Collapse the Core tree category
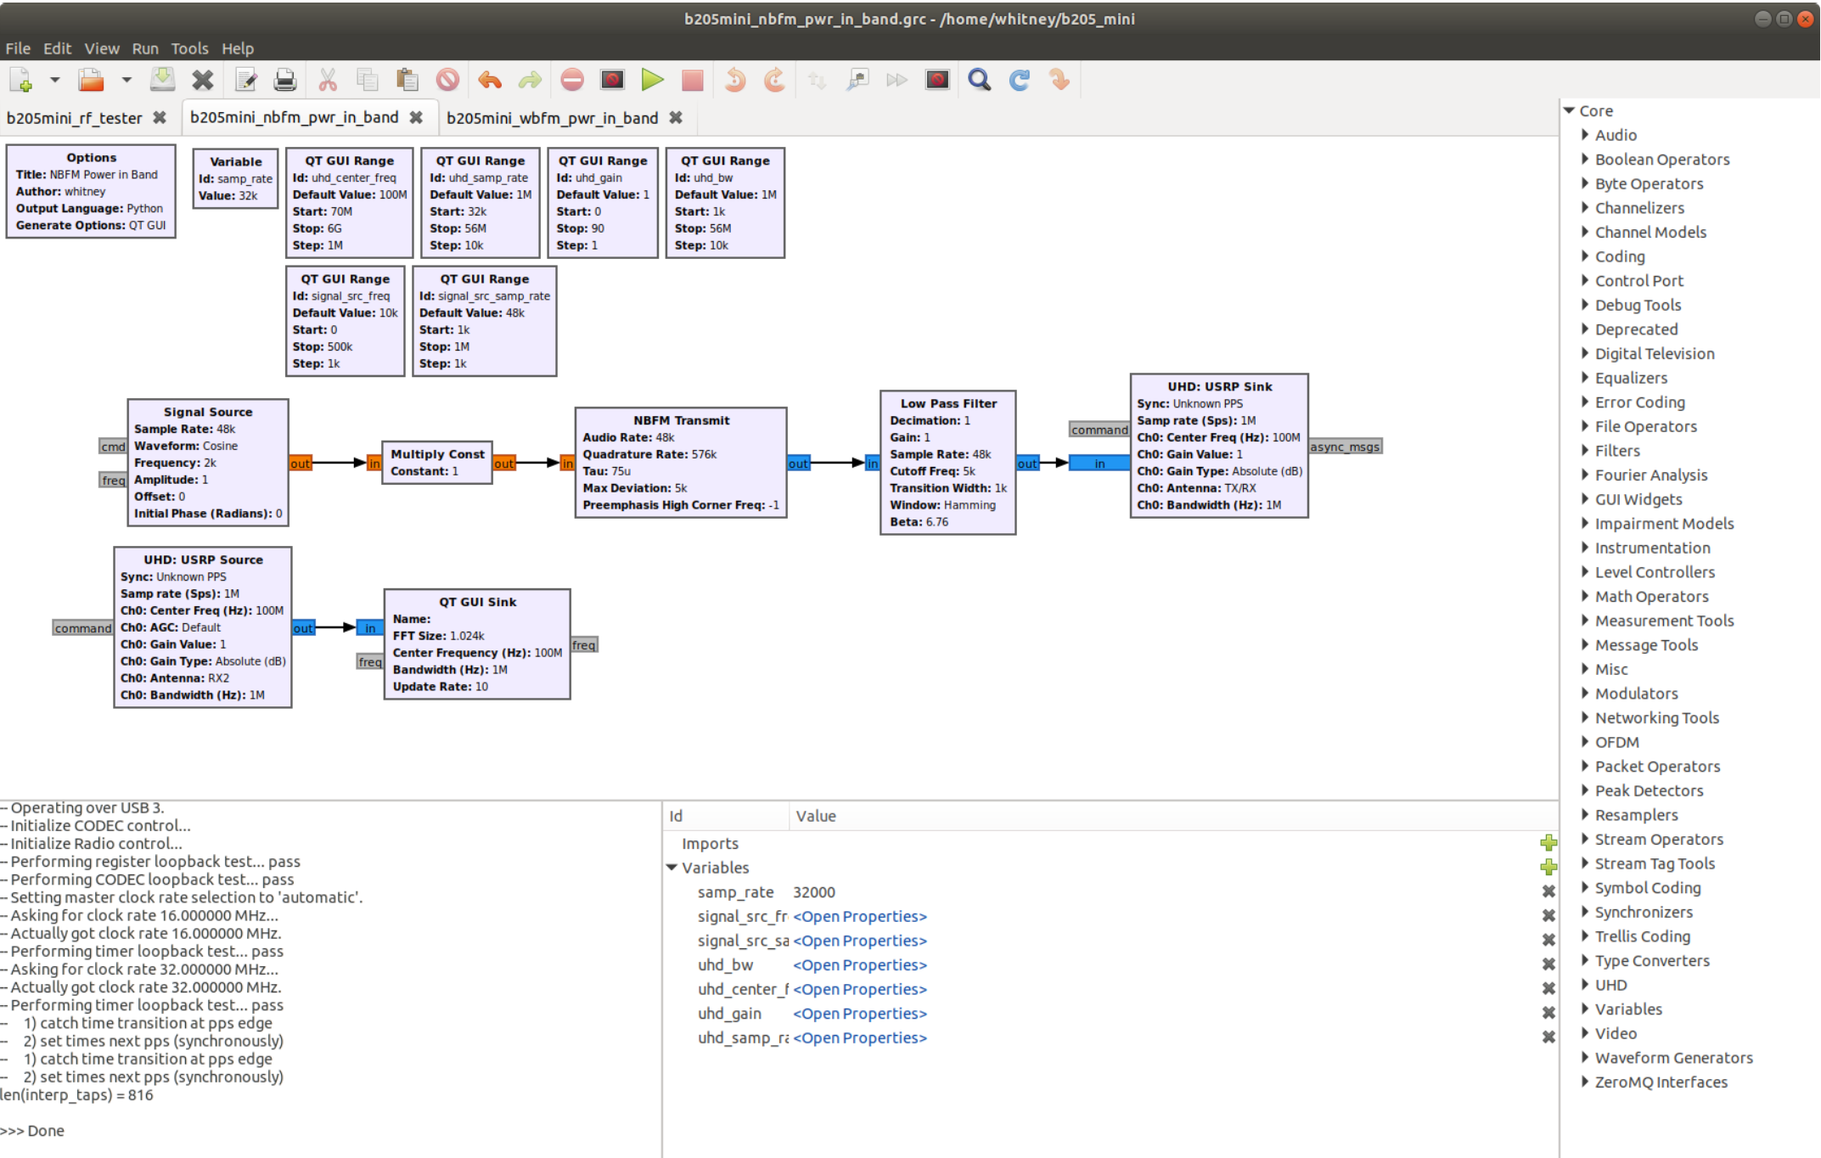The image size is (1821, 1158). 1570,110
